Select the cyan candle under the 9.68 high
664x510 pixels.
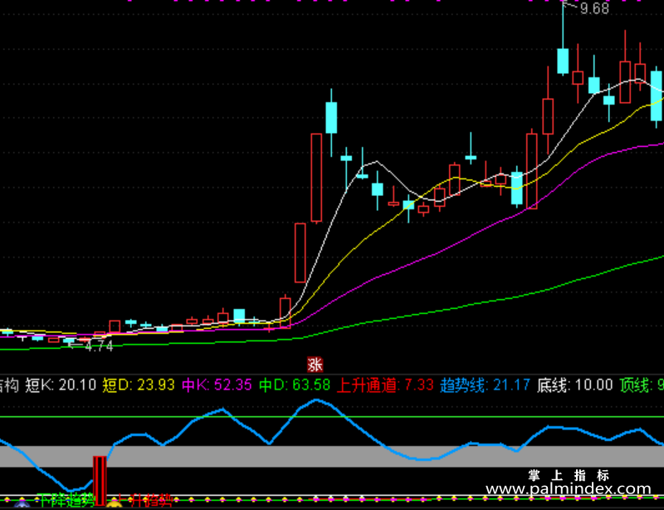tap(563, 61)
